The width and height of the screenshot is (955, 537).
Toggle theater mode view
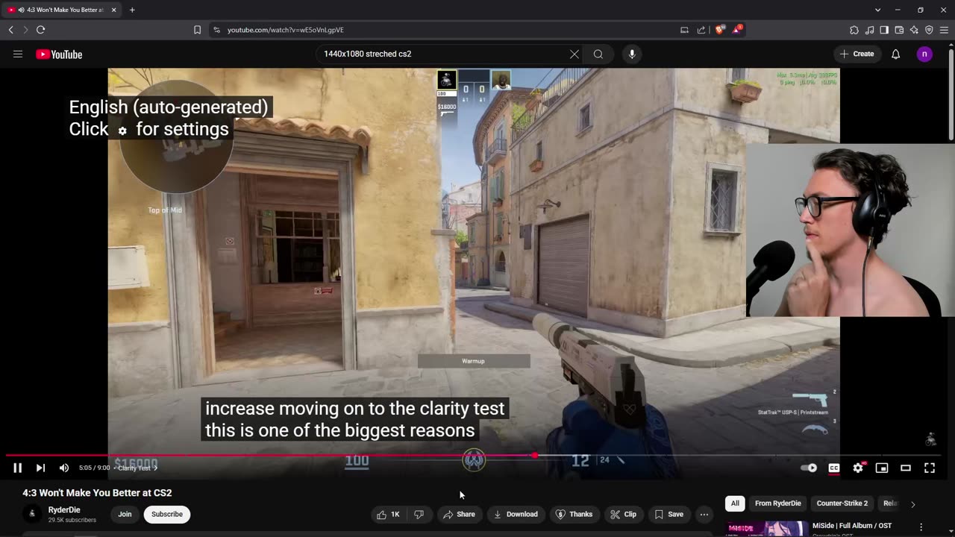906,468
